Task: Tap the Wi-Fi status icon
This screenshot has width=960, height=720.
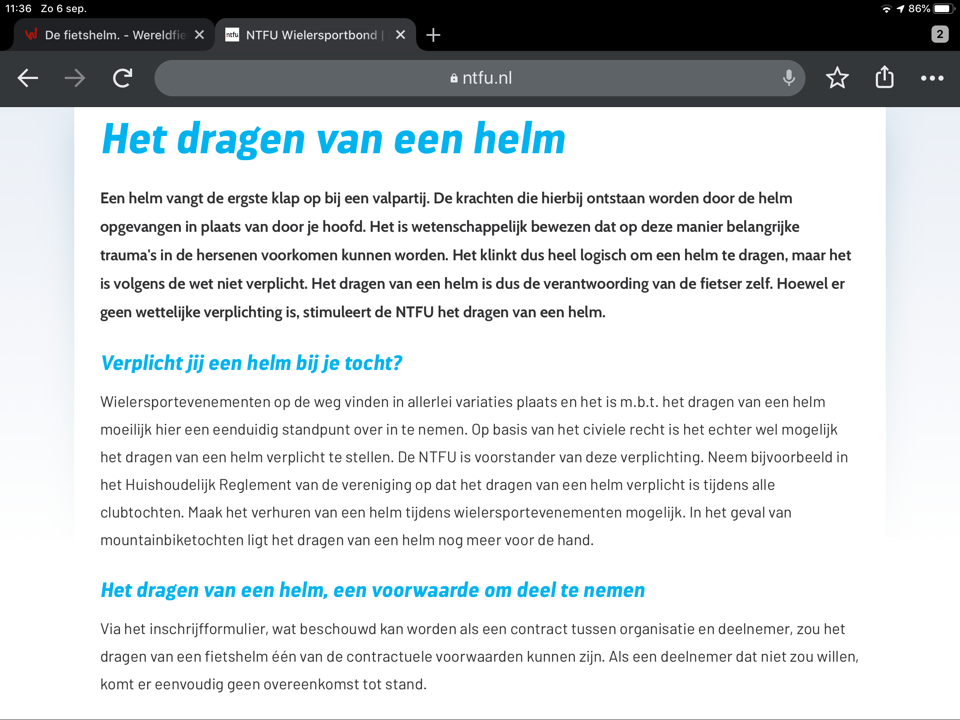Action: click(886, 9)
